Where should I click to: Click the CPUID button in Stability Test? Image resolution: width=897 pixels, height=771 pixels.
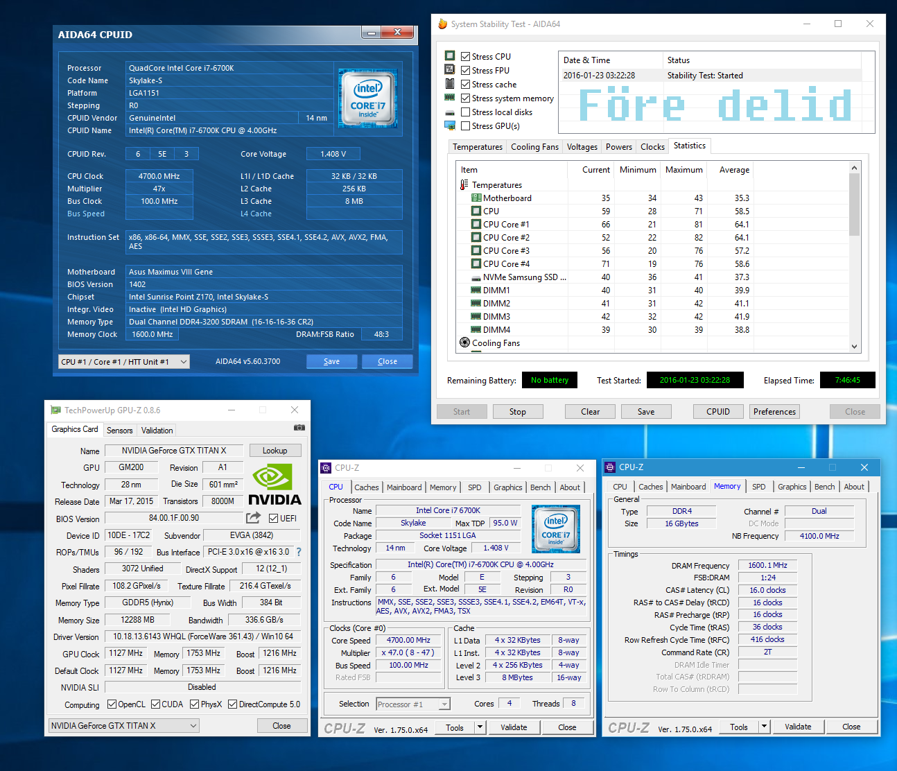pyautogui.click(x=718, y=412)
